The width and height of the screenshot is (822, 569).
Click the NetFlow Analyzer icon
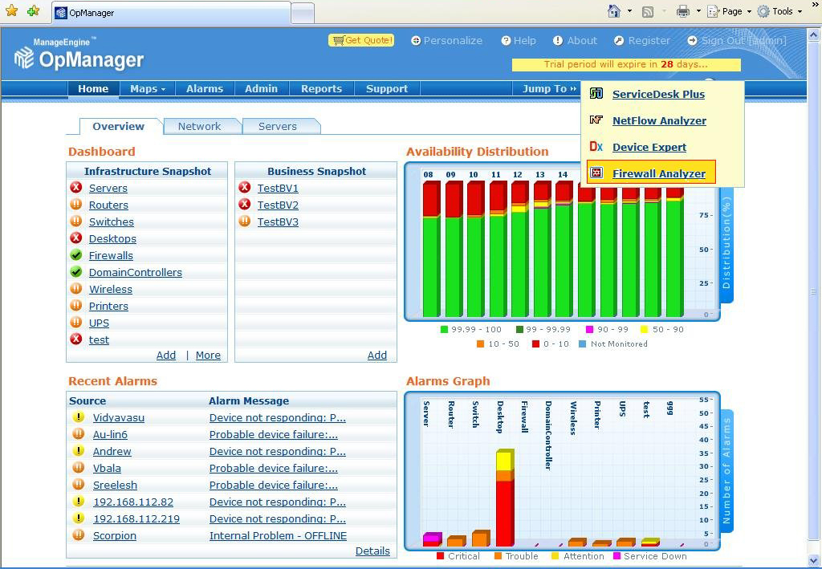coord(596,120)
